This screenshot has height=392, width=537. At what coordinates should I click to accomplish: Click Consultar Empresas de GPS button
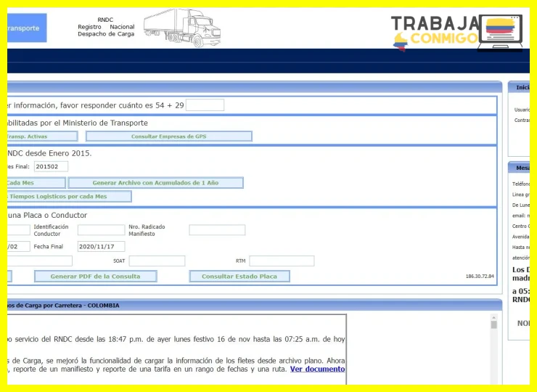(169, 136)
